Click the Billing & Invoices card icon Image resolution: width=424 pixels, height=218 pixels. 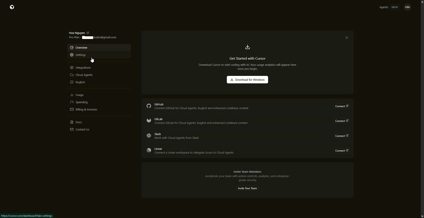pos(72,110)
